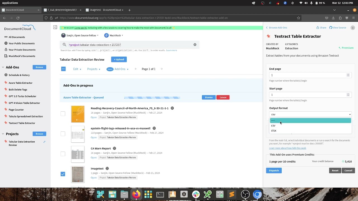Switch to imagetest - DocumentCloud tab
Viewport: 358px width, 201px height.
105,10
